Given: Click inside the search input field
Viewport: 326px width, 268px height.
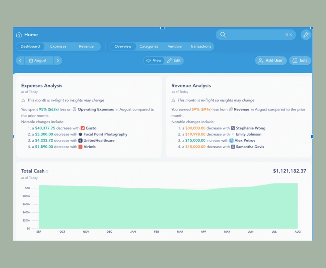Looking at the screenshot, I should 256,34.
